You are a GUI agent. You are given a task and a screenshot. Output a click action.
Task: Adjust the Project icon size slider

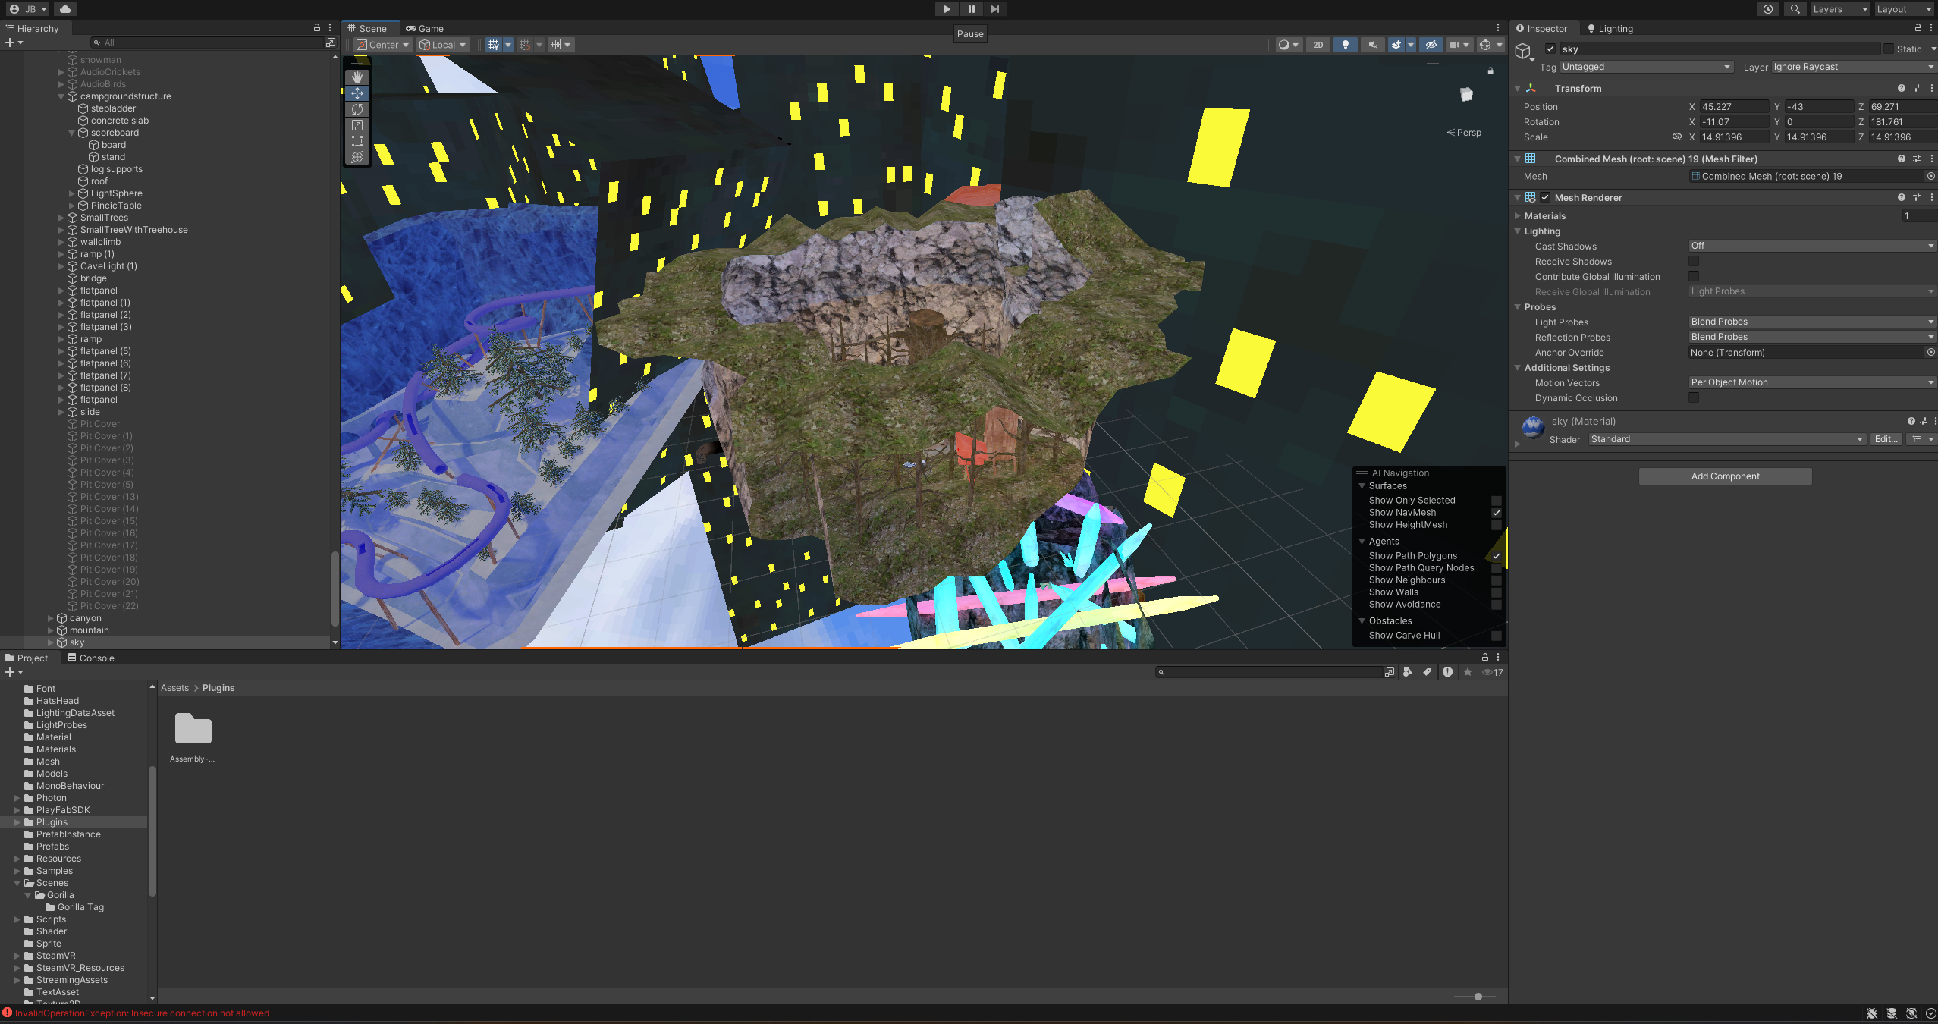(1478, 997)
